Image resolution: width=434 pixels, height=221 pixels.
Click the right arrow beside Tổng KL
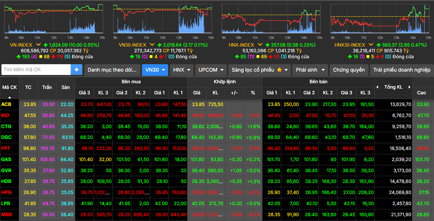pos(409,87)
